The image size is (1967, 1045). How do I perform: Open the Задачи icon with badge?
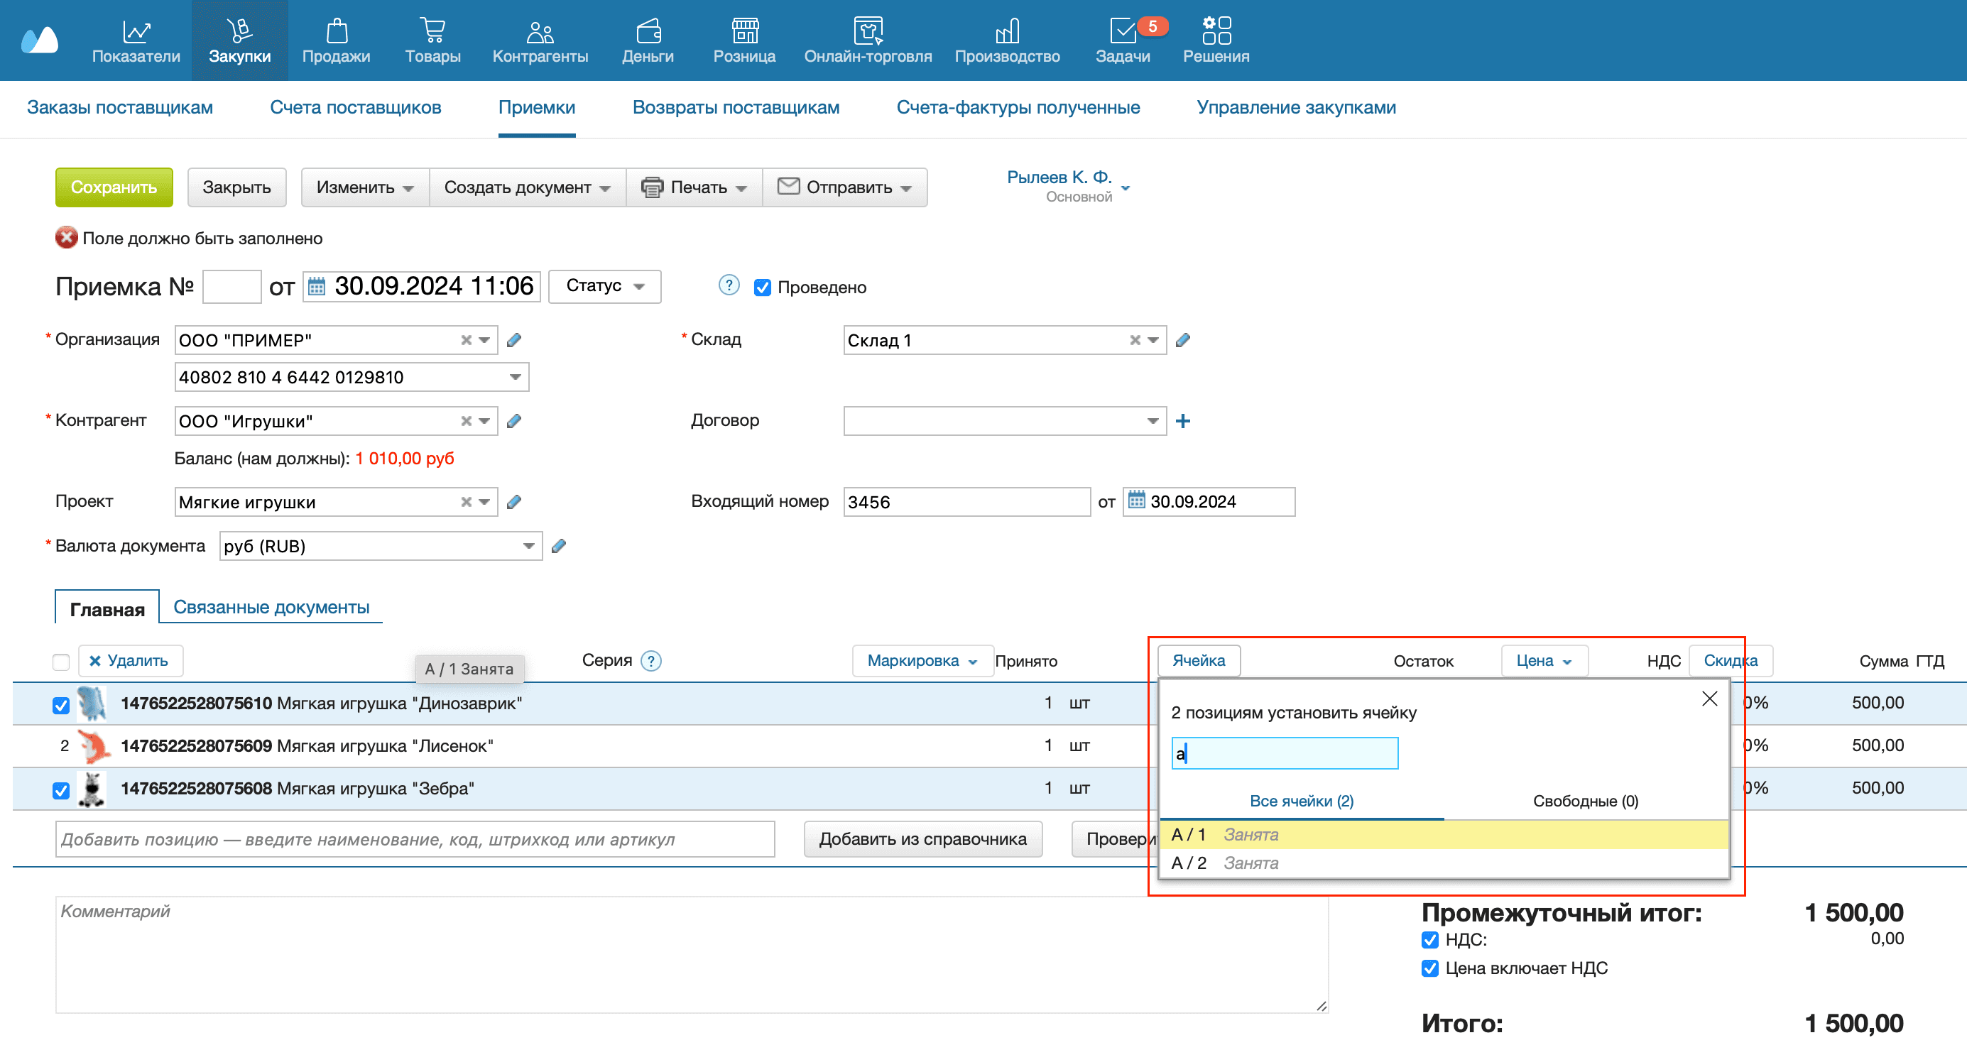(x=1123, y=31)
